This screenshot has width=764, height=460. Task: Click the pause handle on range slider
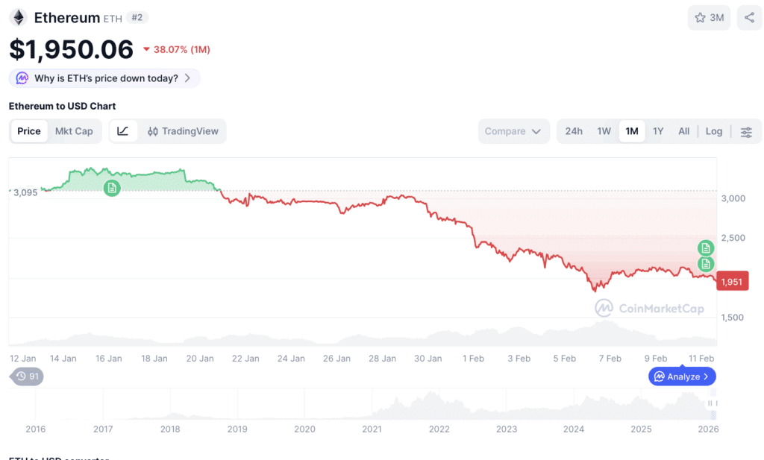[711, 403]
